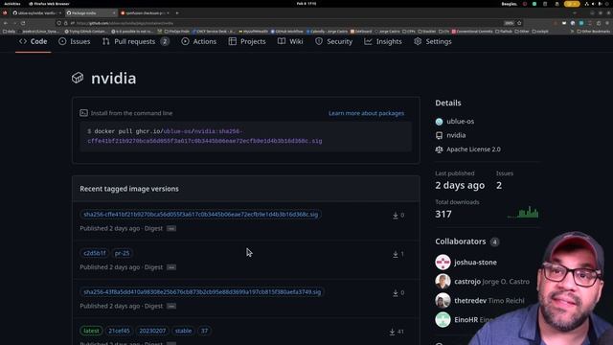Open the Code tab
Screen dimensions: 613x345
[x=34, y=41]
